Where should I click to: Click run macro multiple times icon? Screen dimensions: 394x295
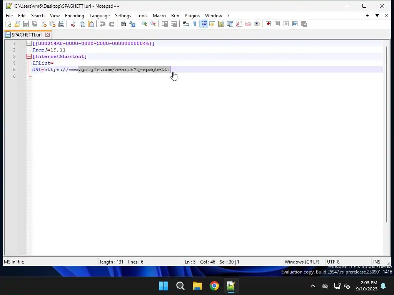tap(295, 24)
